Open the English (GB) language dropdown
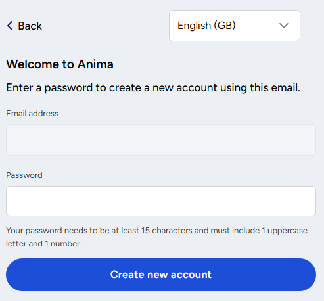 pos(235,26)
